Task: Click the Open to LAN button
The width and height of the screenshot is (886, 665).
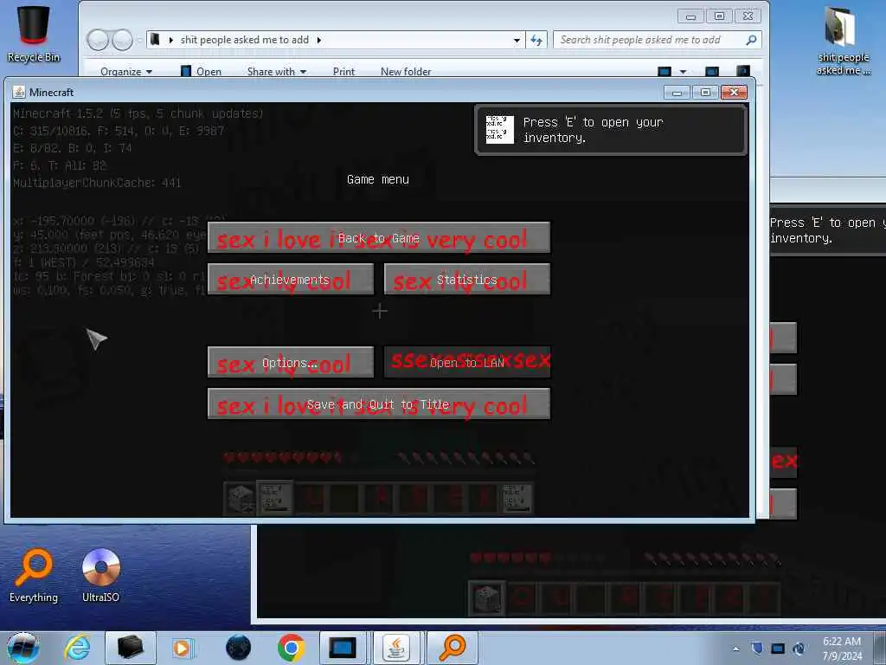Action: coord(467,362)
